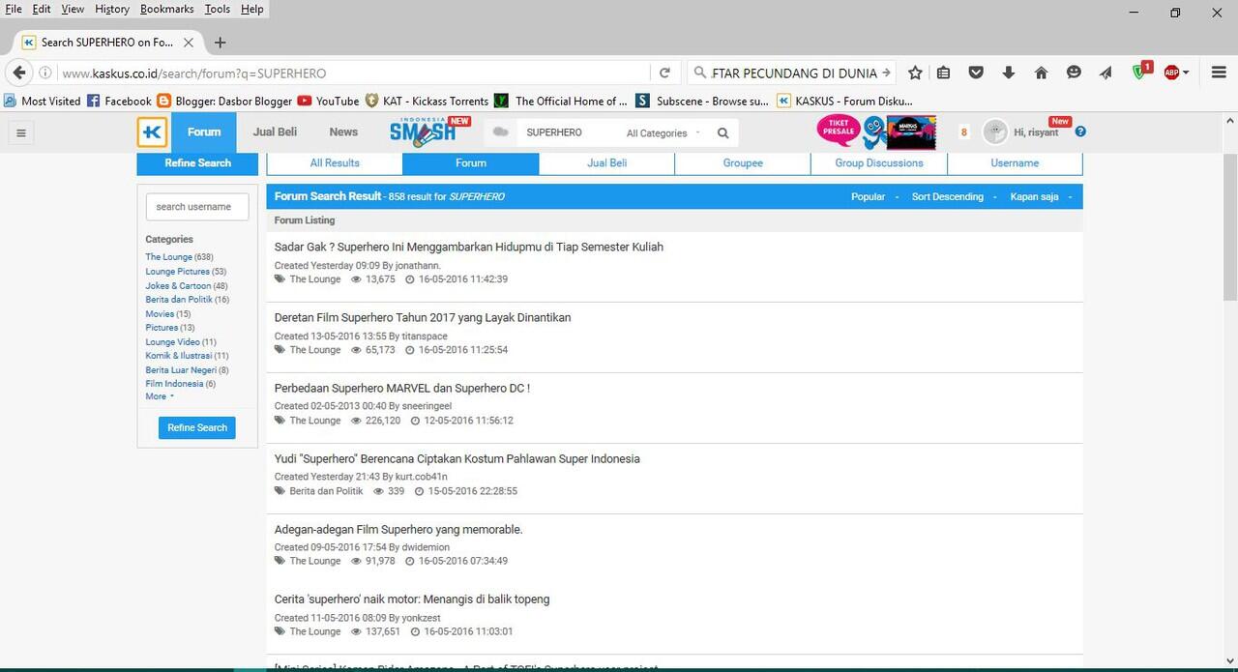The image size is (1238, 672).
Task: Open thread Cerita 'superhero' naik motor
Action: [x=412, y=599]
